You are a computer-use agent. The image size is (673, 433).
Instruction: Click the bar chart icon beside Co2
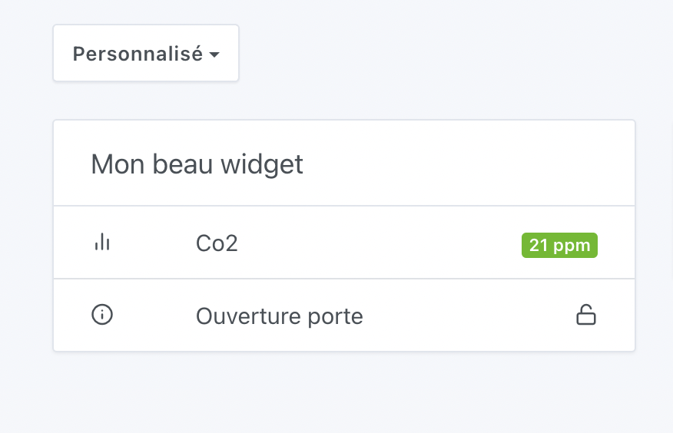(x=102, y=243)
